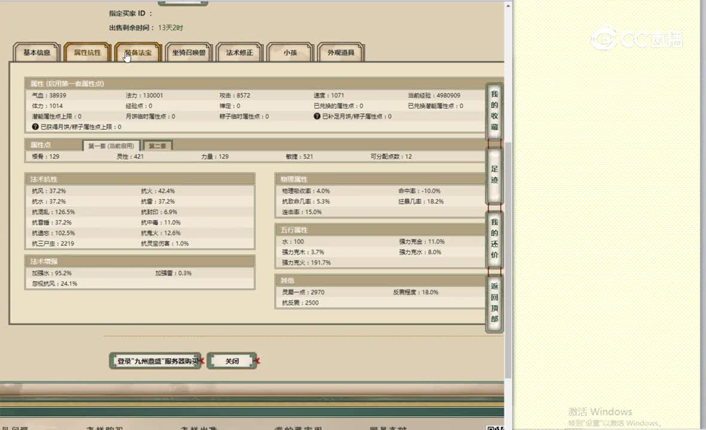706x430 pixels.
Task: Click 抗混乱：126.5% entry
Action: point(53,212)
